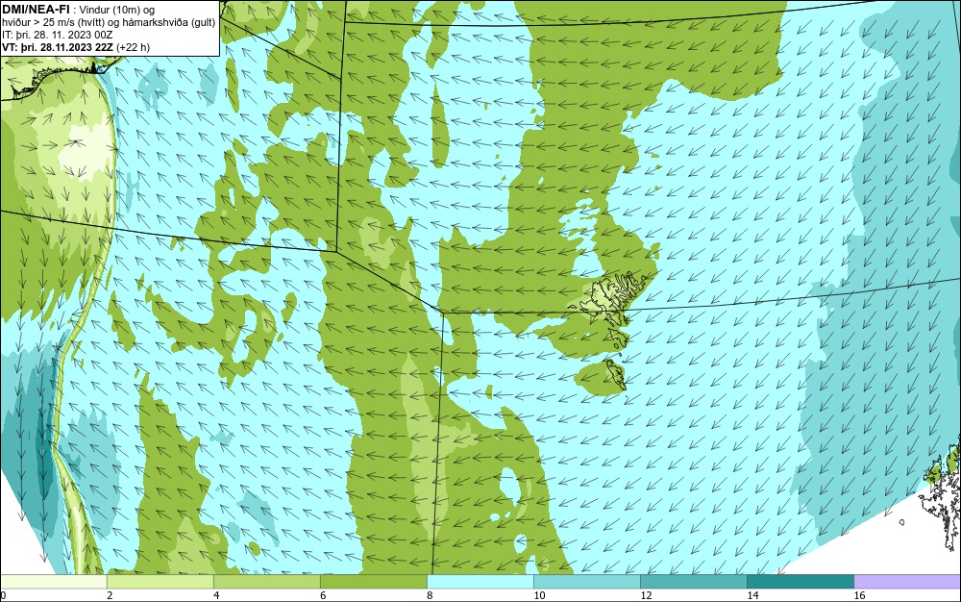The image size is (961, 602).
Task: Click the 14–16 m/s dark teal swatch
Action: tap(800, 582)
